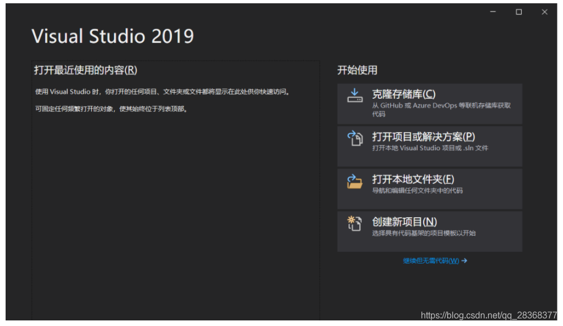Click the create new project icon

click(x=354, y=223)
